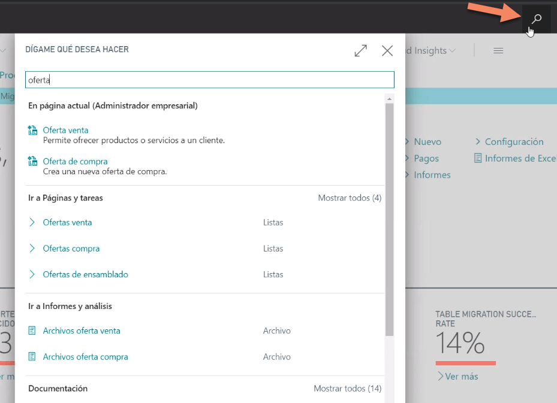The image size is (557, 403).
Task: Click the search text field containing oferta
Action: click(209, 80)
